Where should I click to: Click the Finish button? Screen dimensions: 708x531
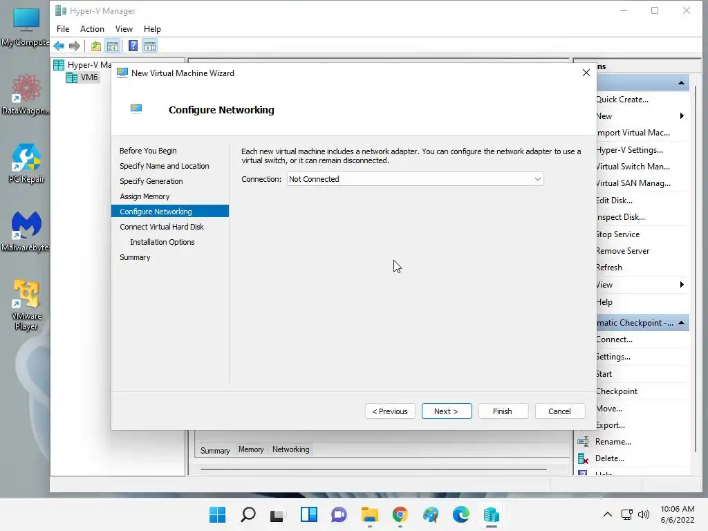pyautogui.click(x=503, y=411)
